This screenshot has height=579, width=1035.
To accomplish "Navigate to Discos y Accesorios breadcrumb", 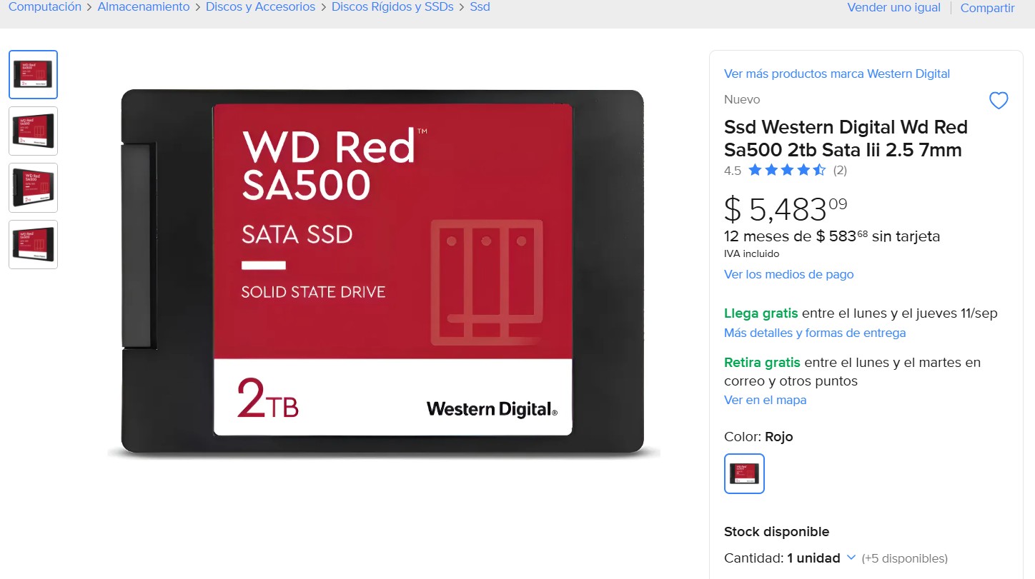I will (260, 7).
